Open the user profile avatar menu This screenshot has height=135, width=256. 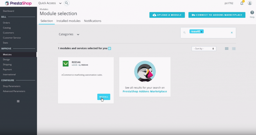[x=250, y=3]
